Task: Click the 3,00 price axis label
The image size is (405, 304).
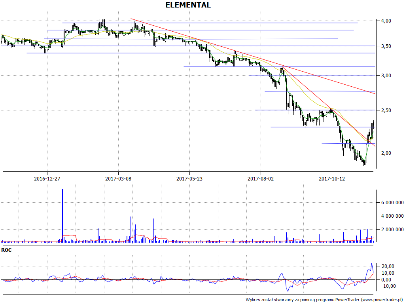Action: point(386,76)
